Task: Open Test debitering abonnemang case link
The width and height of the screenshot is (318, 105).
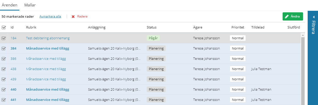Action: click(48, 38)
